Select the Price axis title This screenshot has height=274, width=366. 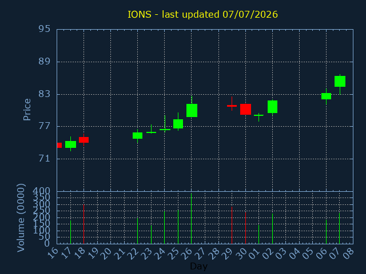pyautogui.click(x=27, y=110)
